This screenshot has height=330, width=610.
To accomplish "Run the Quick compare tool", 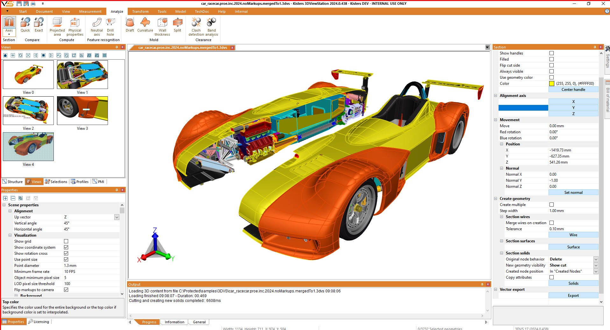I will point(25,25).
